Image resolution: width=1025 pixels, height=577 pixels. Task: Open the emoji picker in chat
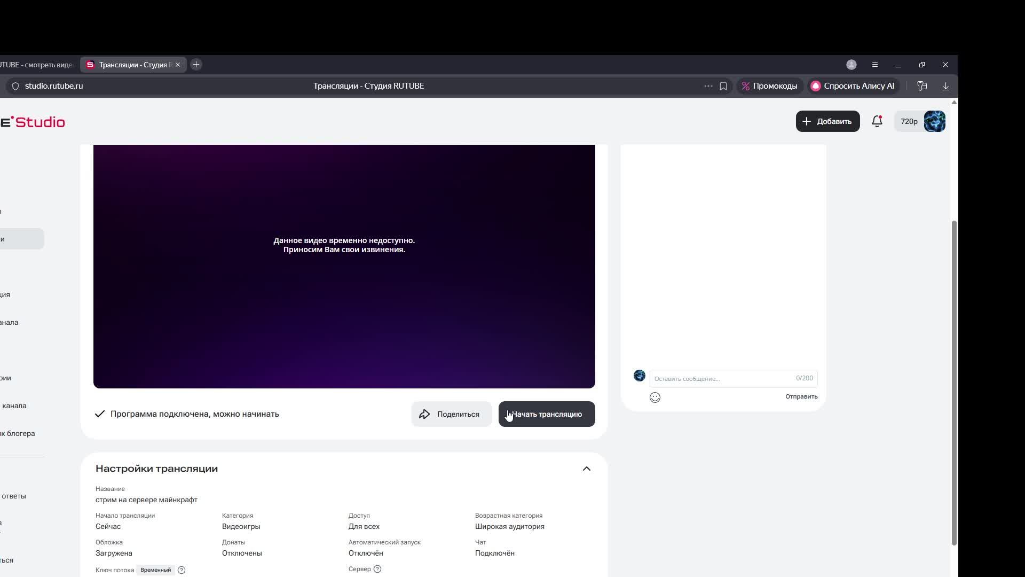point(655,397)
